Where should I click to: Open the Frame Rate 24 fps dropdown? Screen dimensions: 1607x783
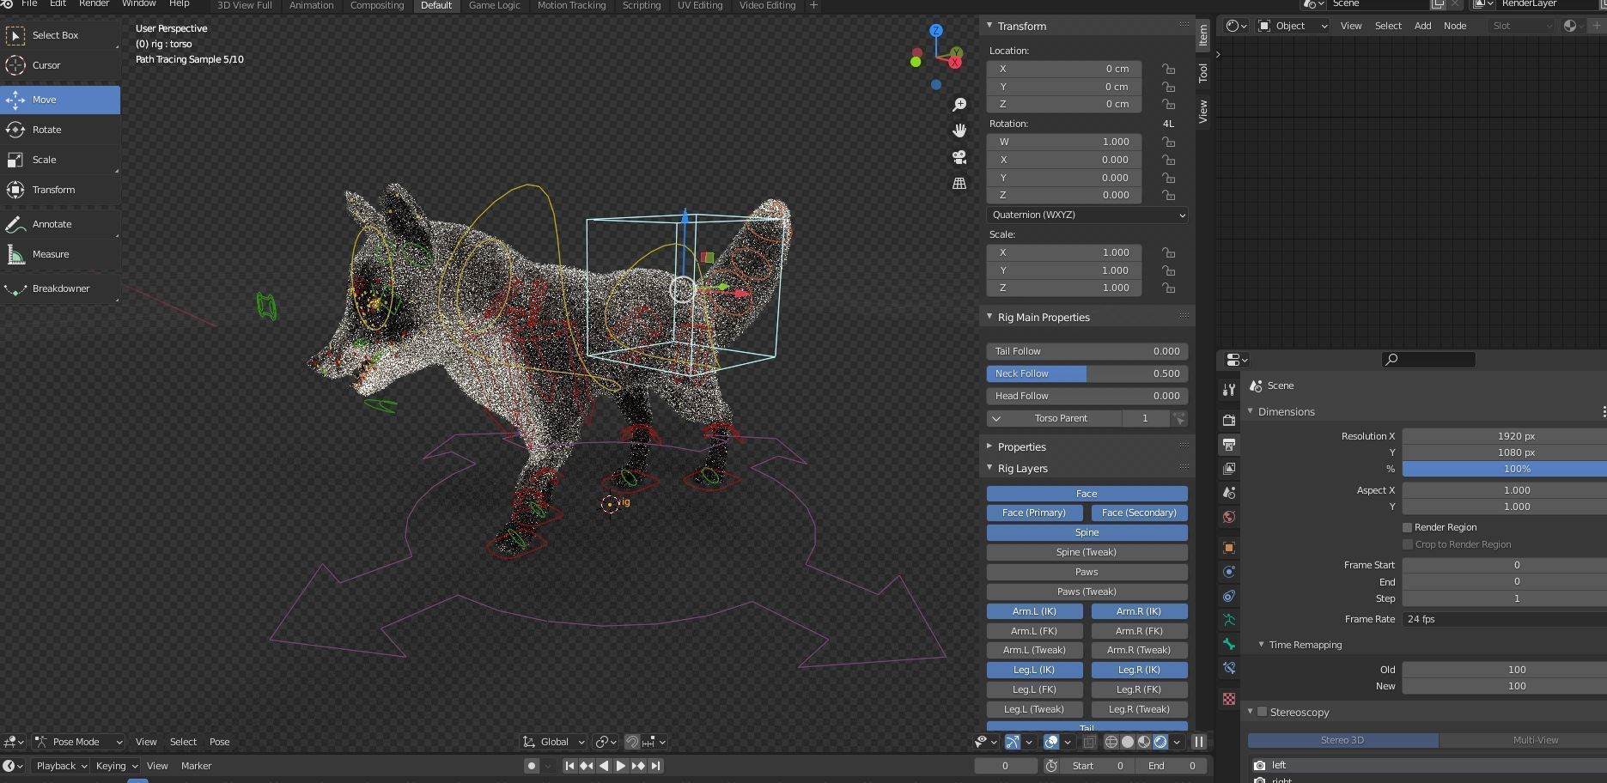tap(1504, 619)
